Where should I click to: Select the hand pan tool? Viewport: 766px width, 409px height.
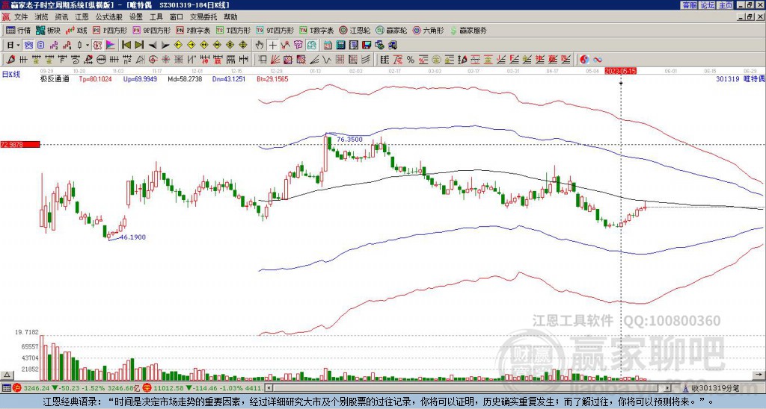pos(260,45)
